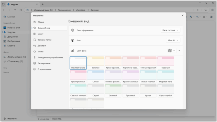Image resolution: width=217 pixels, height=122 pixels.
Task: Select the По умолчанию background color
Action: click(78, 63)
